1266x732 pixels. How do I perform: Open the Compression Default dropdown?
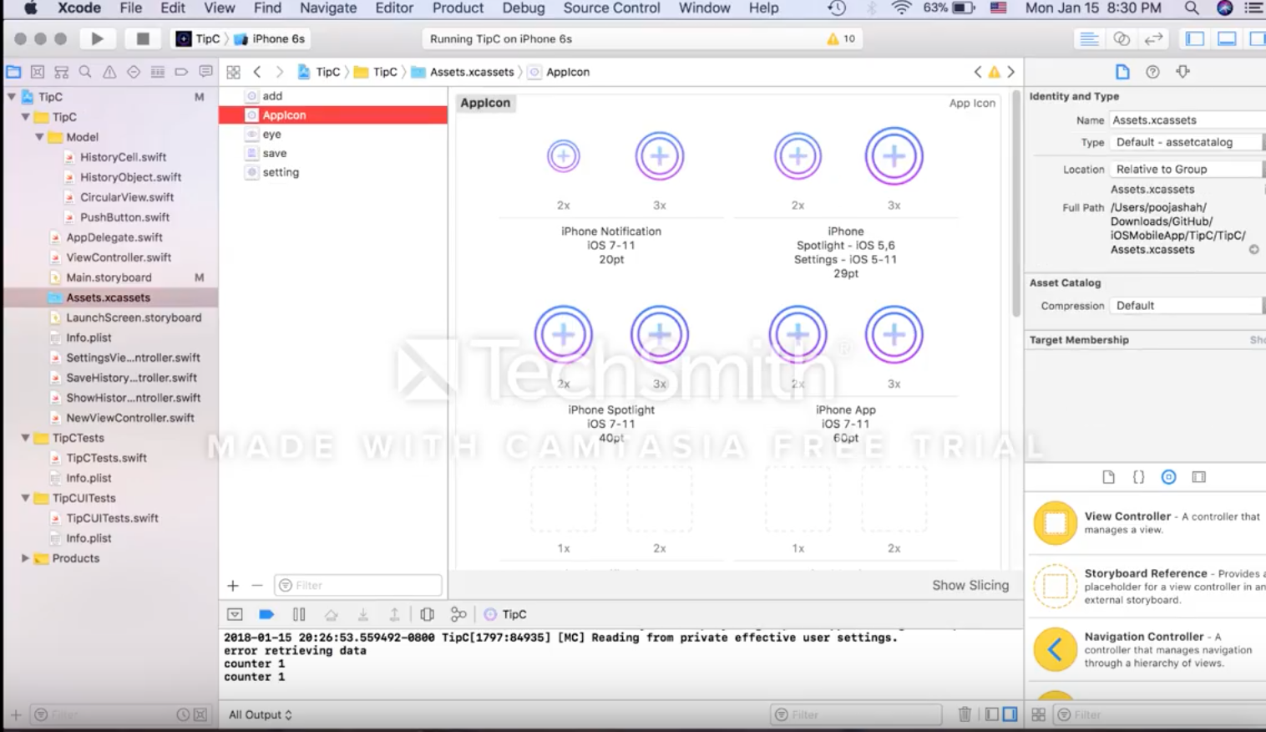tap(1187, 306)
